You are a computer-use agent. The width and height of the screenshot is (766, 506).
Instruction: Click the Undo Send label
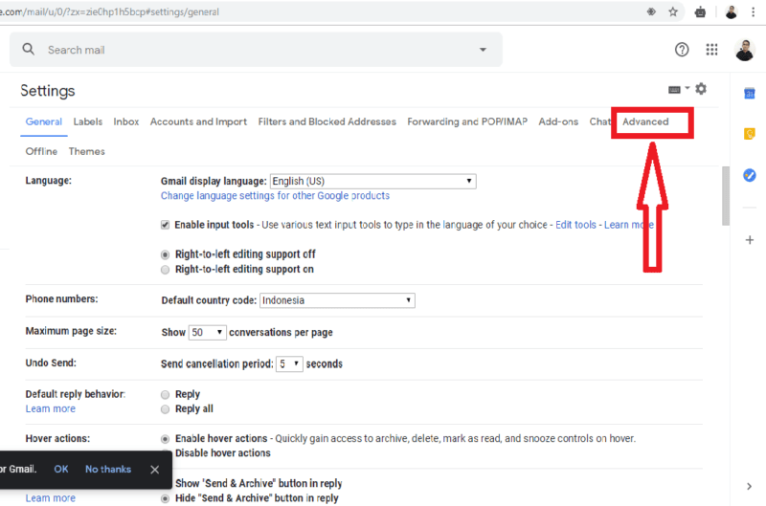tap(51, 363)
